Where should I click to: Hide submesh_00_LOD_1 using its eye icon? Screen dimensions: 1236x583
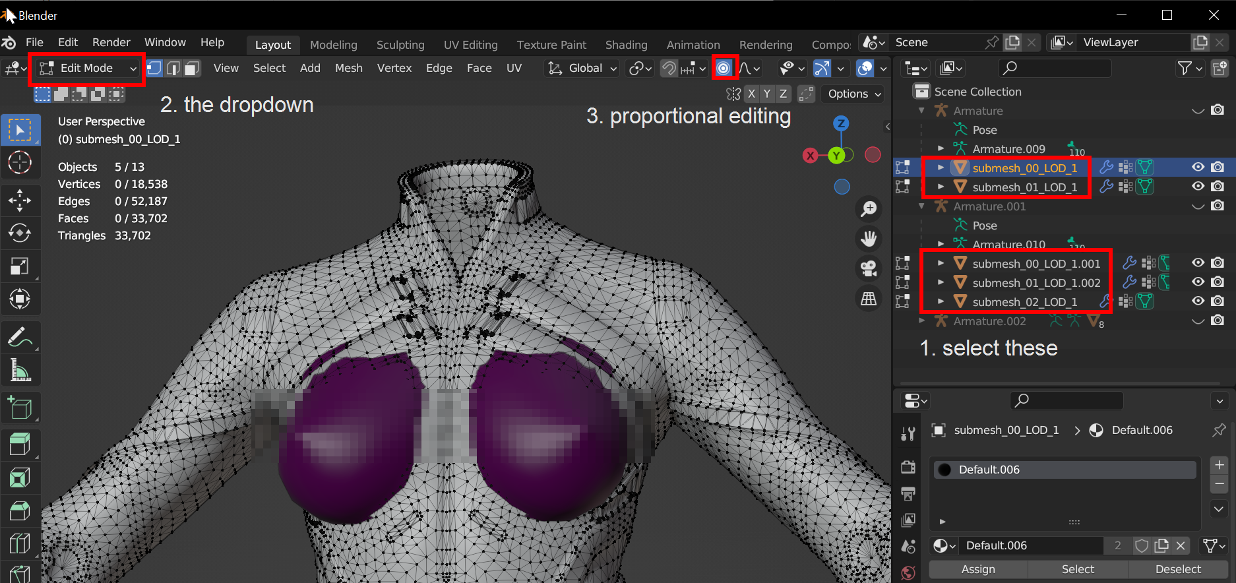click(1198, 168)
